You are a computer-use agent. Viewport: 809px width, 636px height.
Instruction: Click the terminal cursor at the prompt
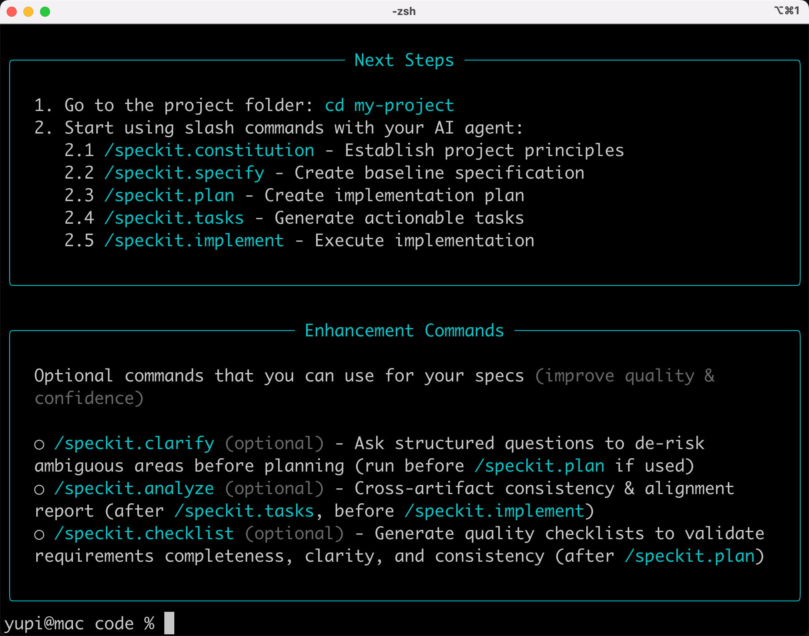click(169, 623)
